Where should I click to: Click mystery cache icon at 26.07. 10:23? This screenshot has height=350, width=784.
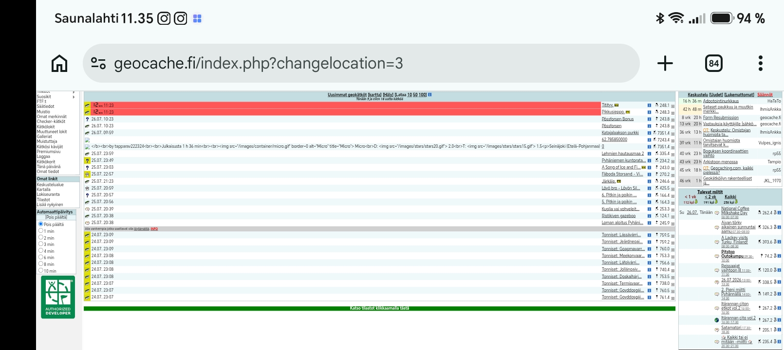pyautogui.click(x=87, y=119)
